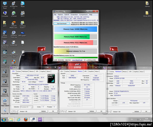Open the file icon named 12
The image size is (153, 127).
[x=22, y=43]
